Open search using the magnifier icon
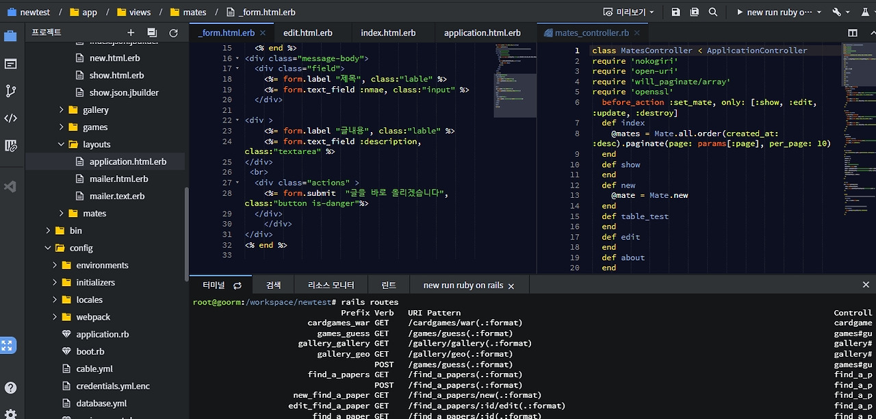The width and height of the screenshot is (876, 419). 713,12
